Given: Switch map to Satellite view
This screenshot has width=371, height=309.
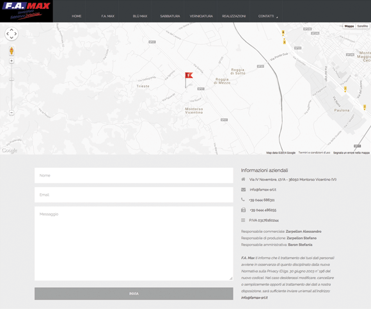Looking at the screenshot, I should tap(363, 26).
